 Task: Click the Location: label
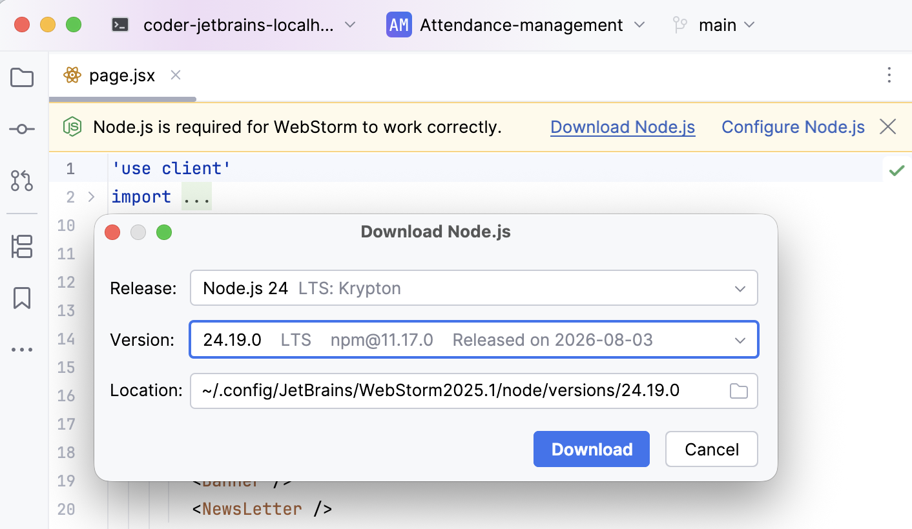click(147, 391)
